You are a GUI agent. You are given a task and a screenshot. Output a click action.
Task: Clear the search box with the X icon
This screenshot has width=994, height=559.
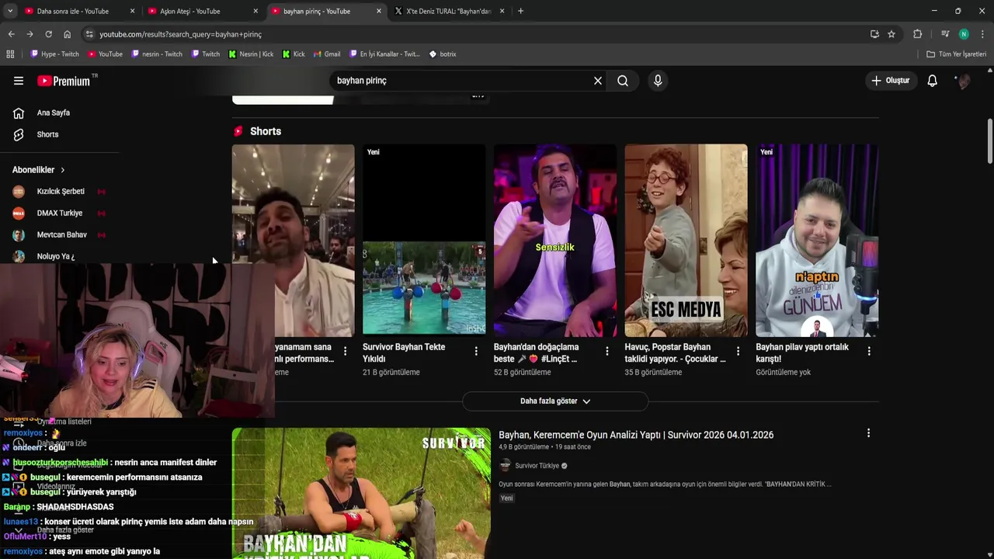[598, 81]
